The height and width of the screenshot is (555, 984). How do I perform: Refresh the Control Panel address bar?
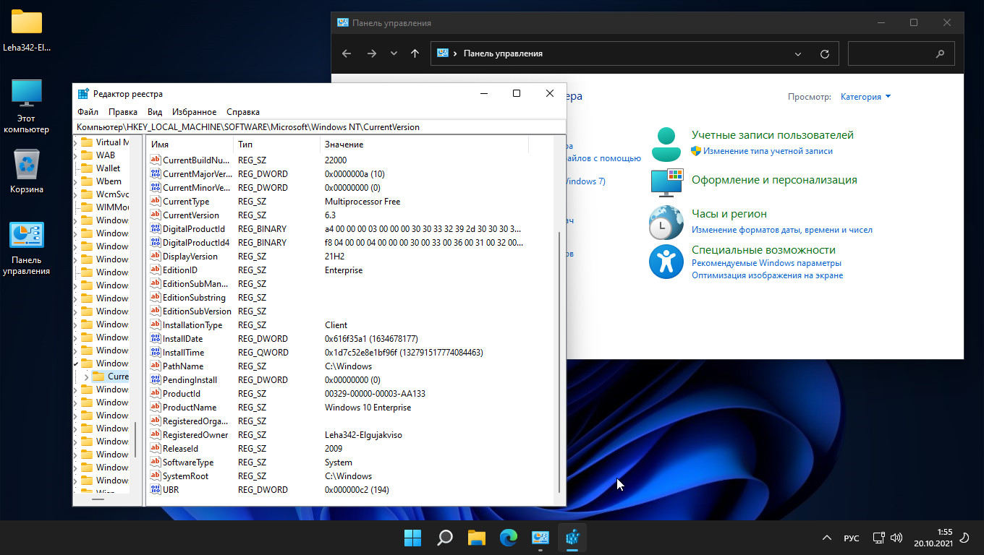coord(824,54)
